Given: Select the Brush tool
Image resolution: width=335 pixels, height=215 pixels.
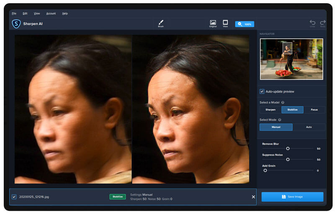Looking at the screenshot, I should (161, 23).
